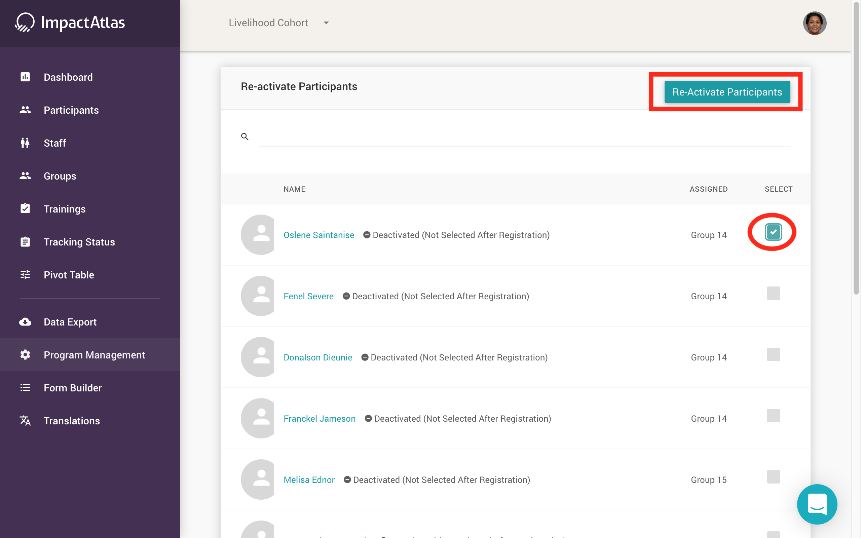The width and height of the screenshot is (861, 538).
Task: Uncheck Oslene Saintanise's select checkbox
Action: (773, 232)
